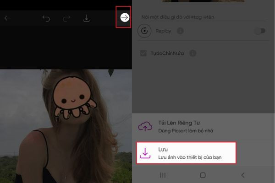Tap the Replay circular play icon
This screenshot has width=275, height=183.
[144, 31]
